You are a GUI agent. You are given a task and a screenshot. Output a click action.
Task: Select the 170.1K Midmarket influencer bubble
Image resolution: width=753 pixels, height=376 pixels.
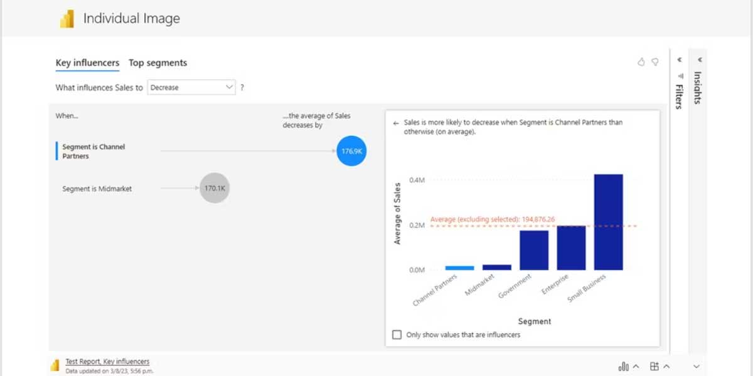pyautogui.click(x=215, y=188)
